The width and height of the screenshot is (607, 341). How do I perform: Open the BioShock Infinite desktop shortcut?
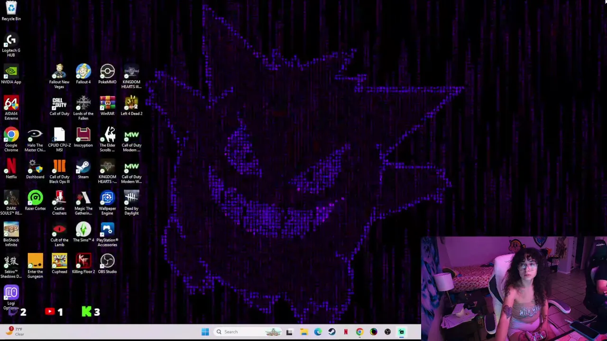[11, 235]
